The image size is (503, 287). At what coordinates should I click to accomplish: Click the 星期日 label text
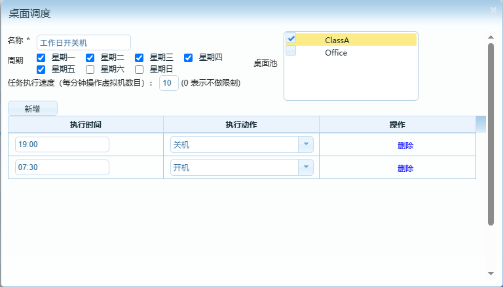161,69
